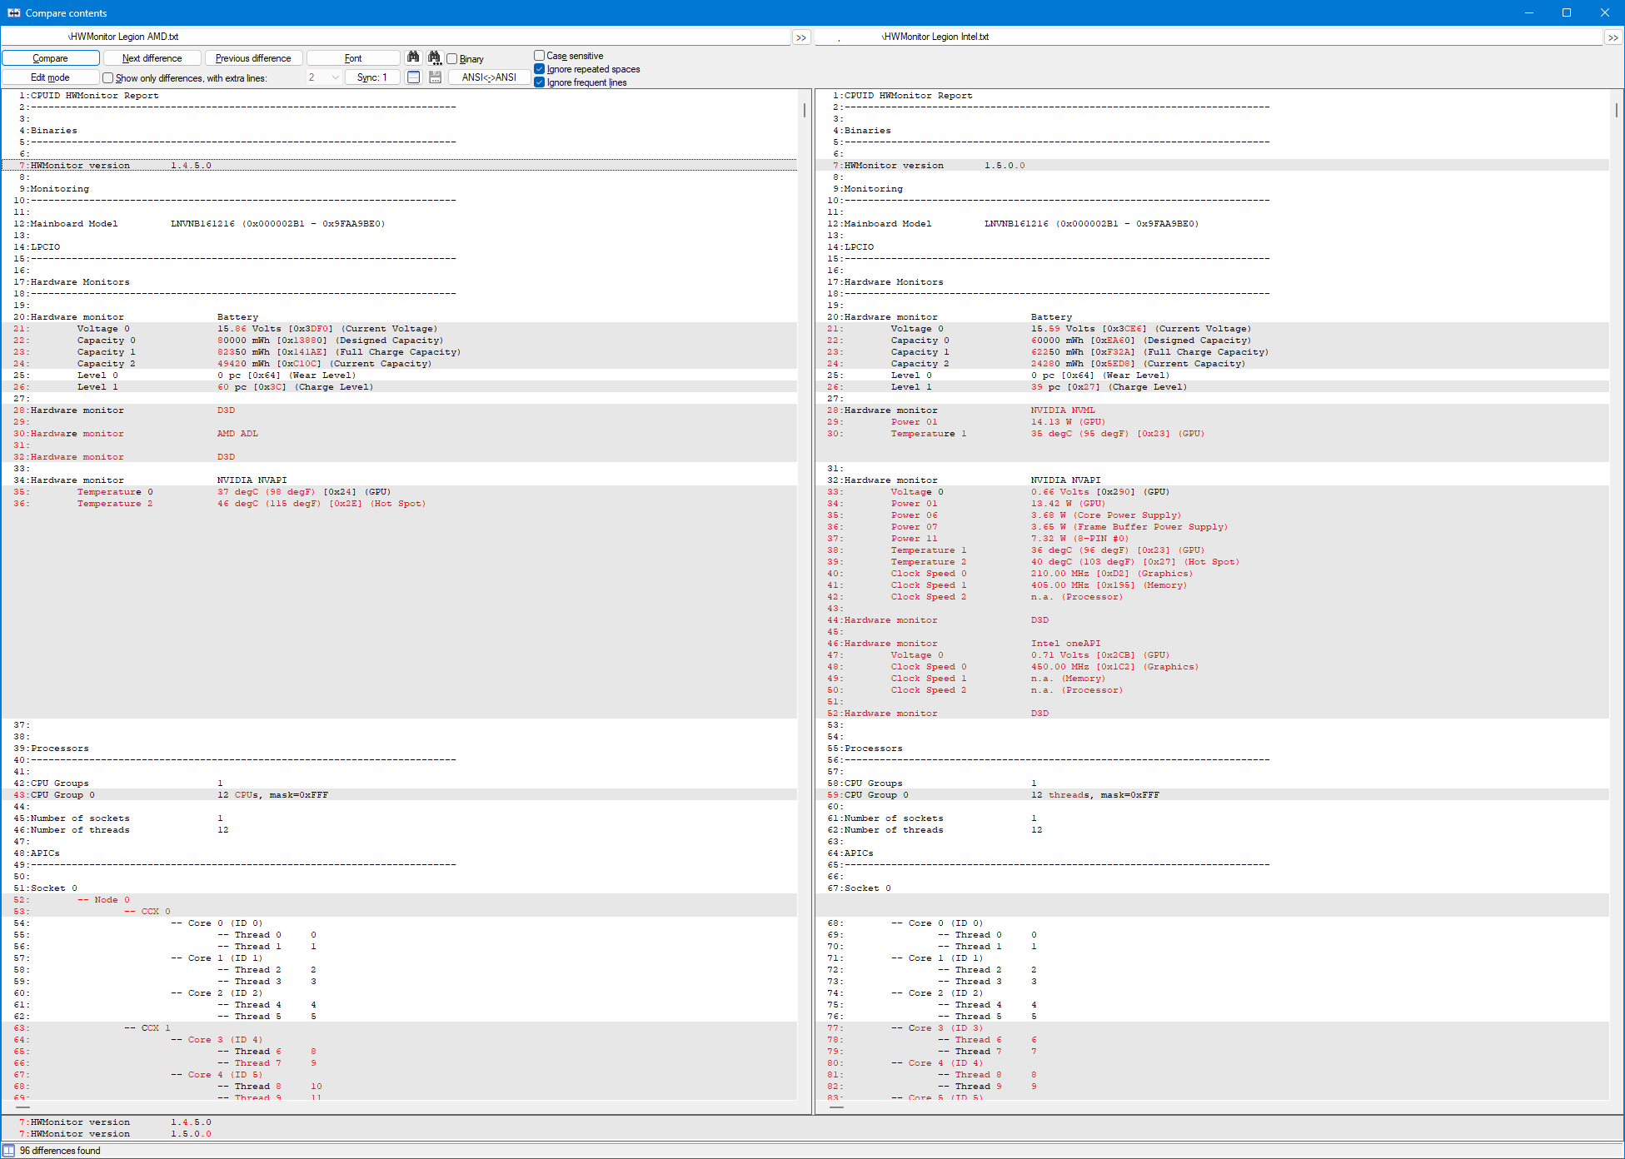The image size is (1625, 1159).
Task: Go to Previous difference
Action: point(253,58)
